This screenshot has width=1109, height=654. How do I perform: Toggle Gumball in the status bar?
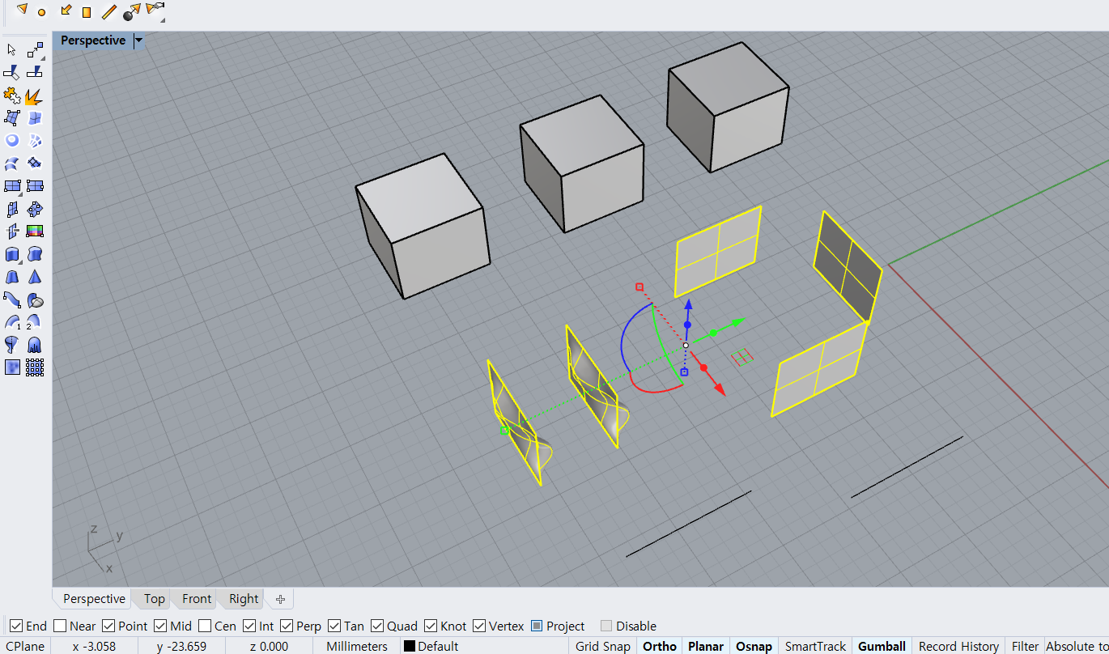(882, 646)
